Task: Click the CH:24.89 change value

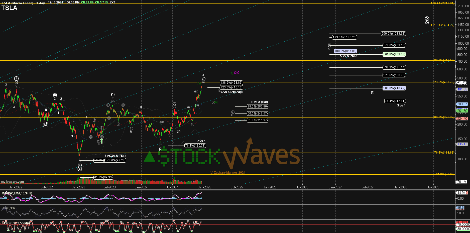Action: pos(87,3)
